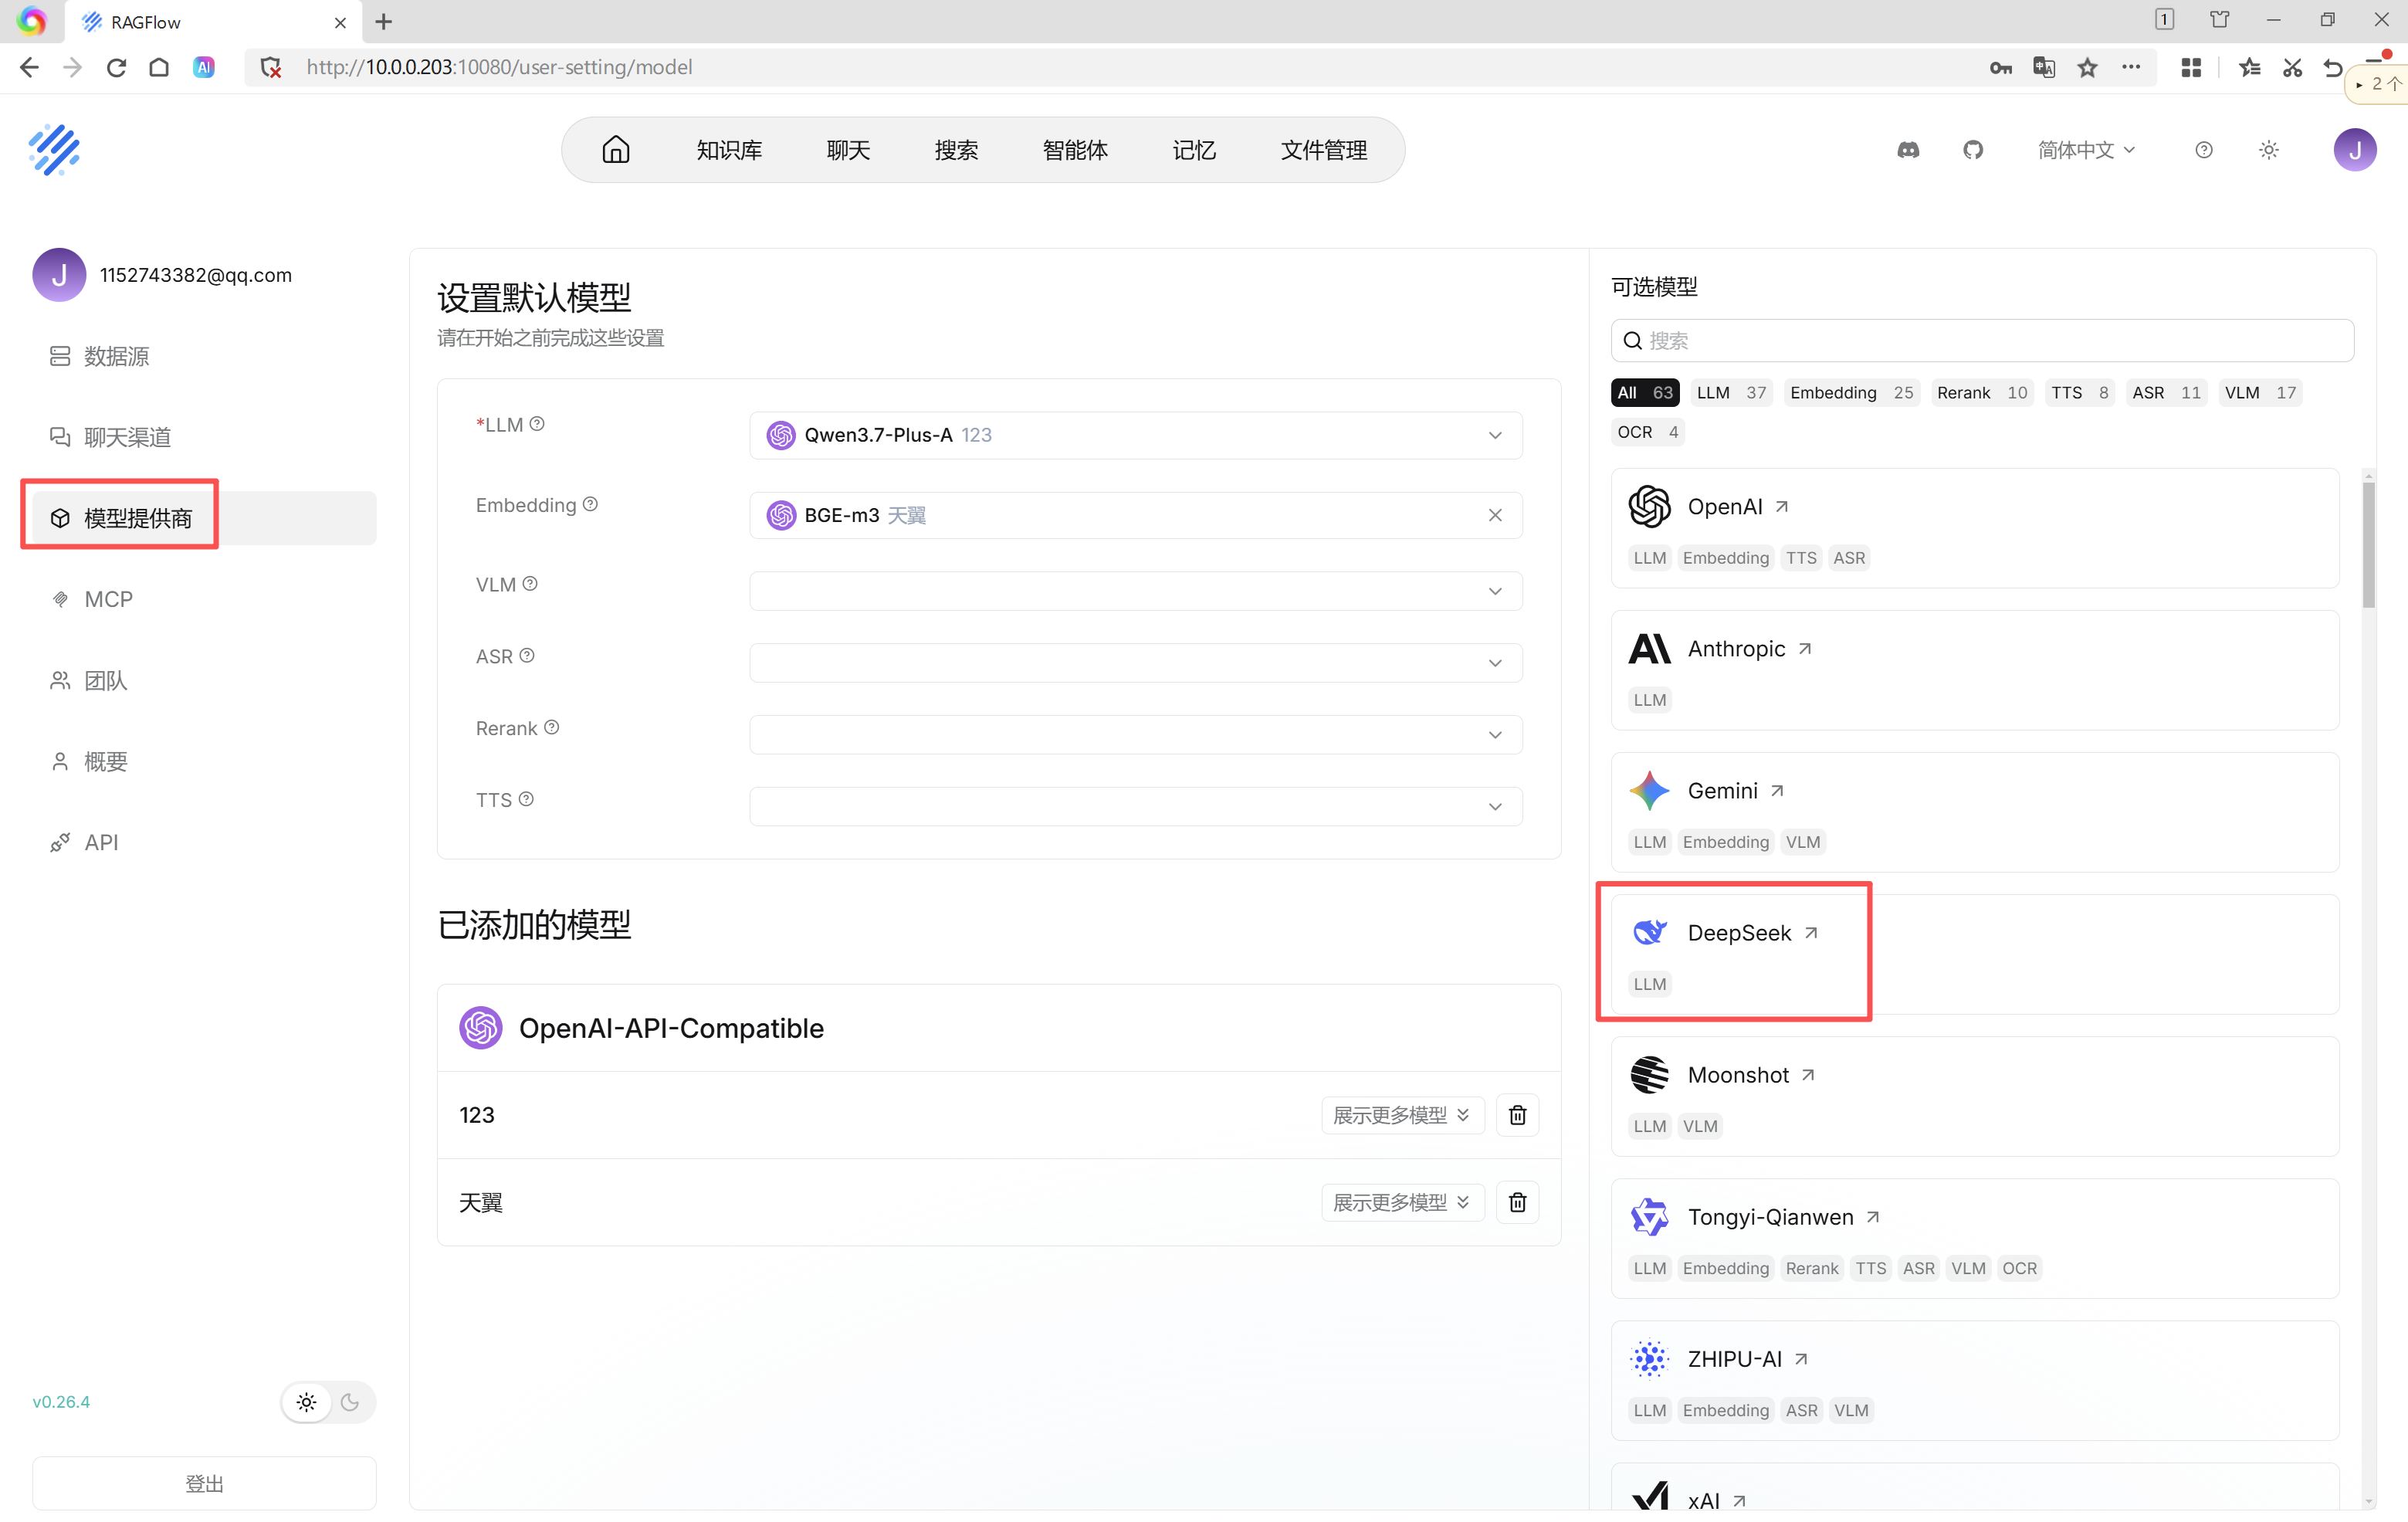
Task: Click the 可选模型 search field
Action: pyautogui.click(x=1982, y=341)
